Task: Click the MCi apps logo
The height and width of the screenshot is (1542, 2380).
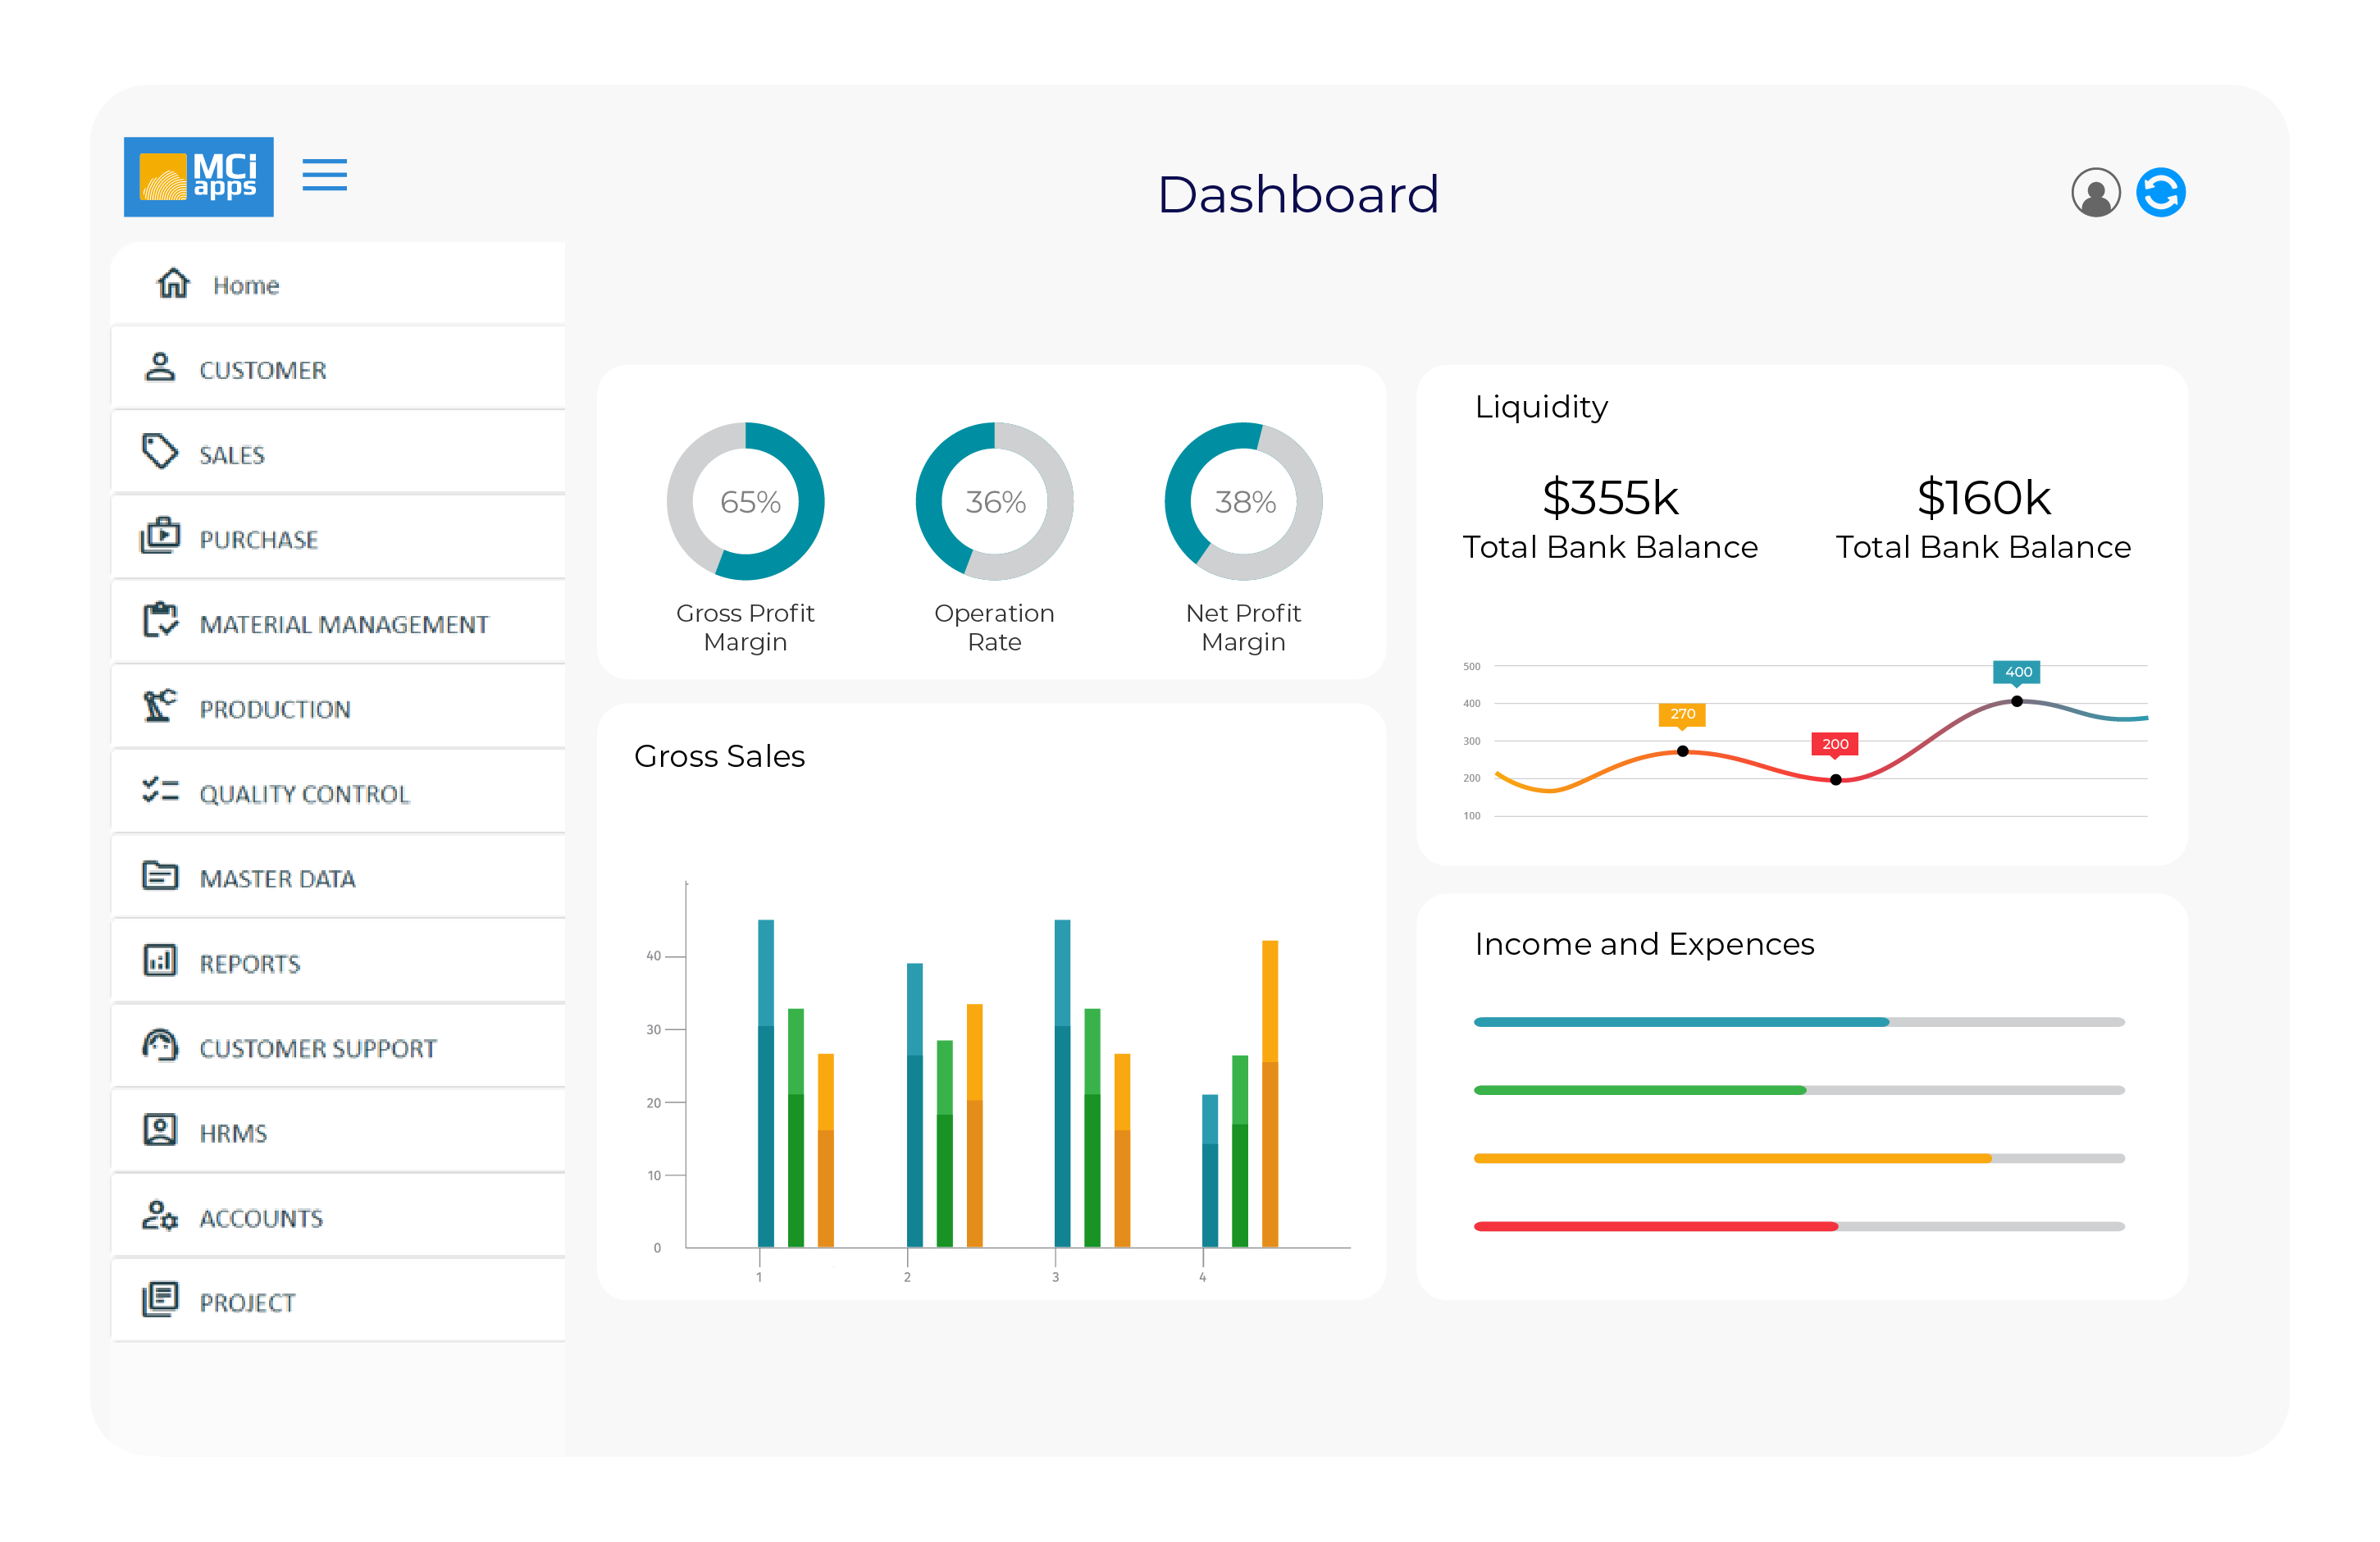Action: coord(198,177)
